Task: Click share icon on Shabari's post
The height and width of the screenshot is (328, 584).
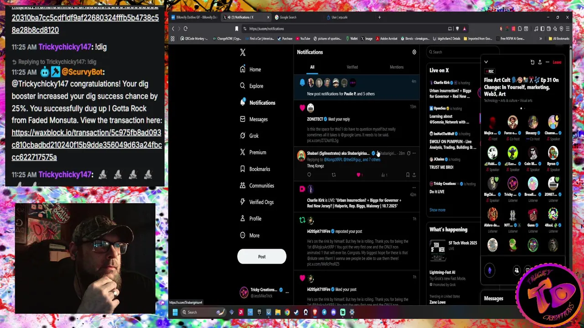Action: pos(414,174)
